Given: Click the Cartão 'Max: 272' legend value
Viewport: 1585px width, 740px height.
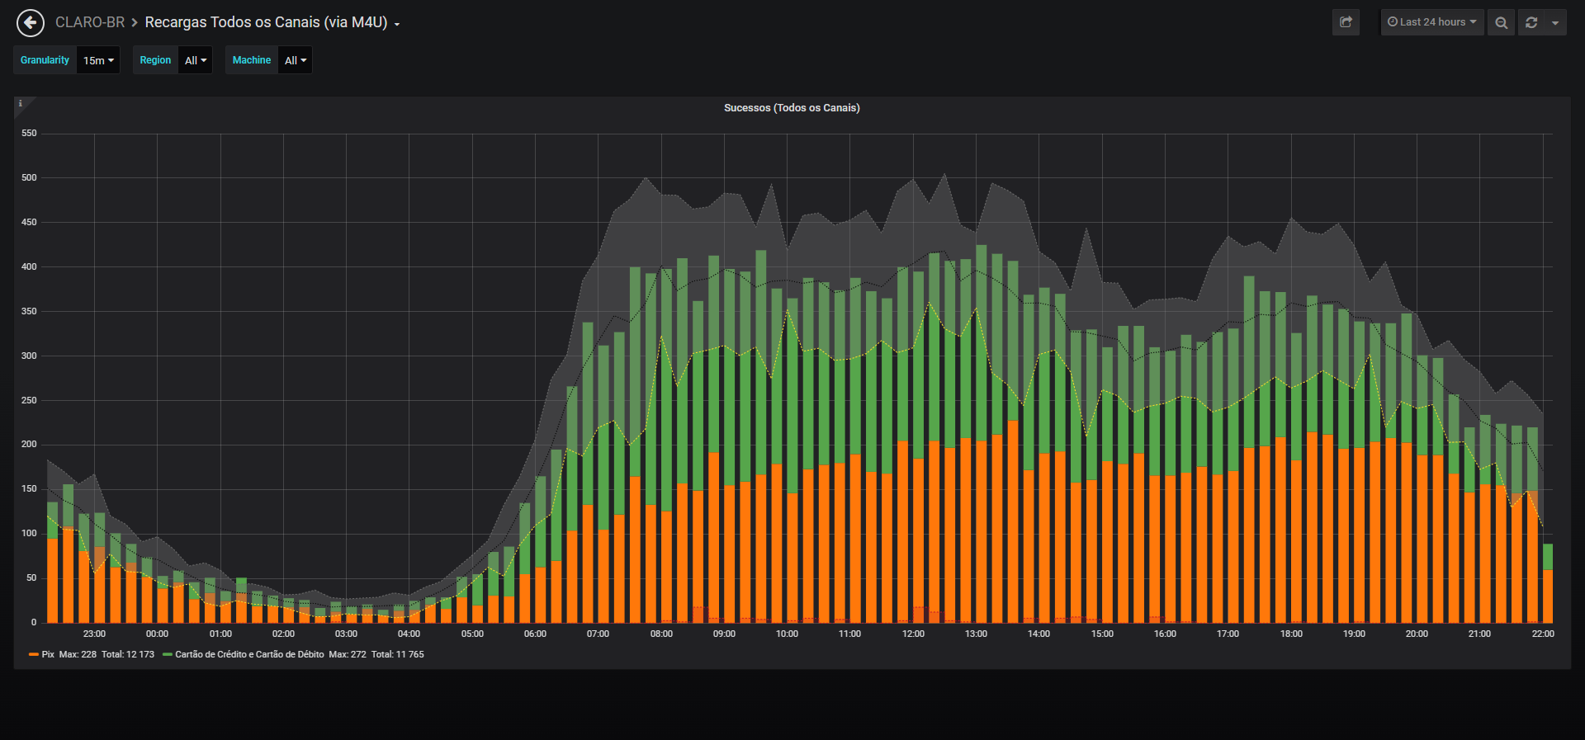Looking at the screenshot, I should [x=348, y=654].
